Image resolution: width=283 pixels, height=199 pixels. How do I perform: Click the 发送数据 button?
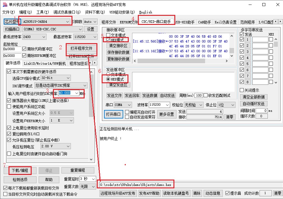pyautogui.click(x=150, y=95)
